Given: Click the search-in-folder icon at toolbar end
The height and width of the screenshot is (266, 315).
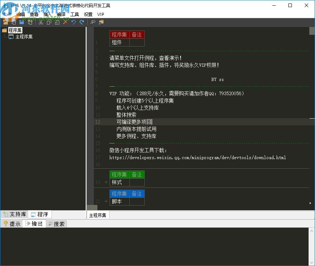Looking at the screenshot, I should click(x=101, y=22).
